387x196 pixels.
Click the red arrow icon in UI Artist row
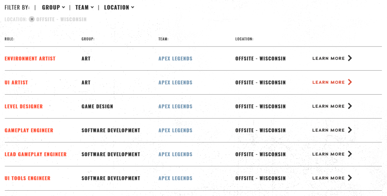click(x=350, y=82)
